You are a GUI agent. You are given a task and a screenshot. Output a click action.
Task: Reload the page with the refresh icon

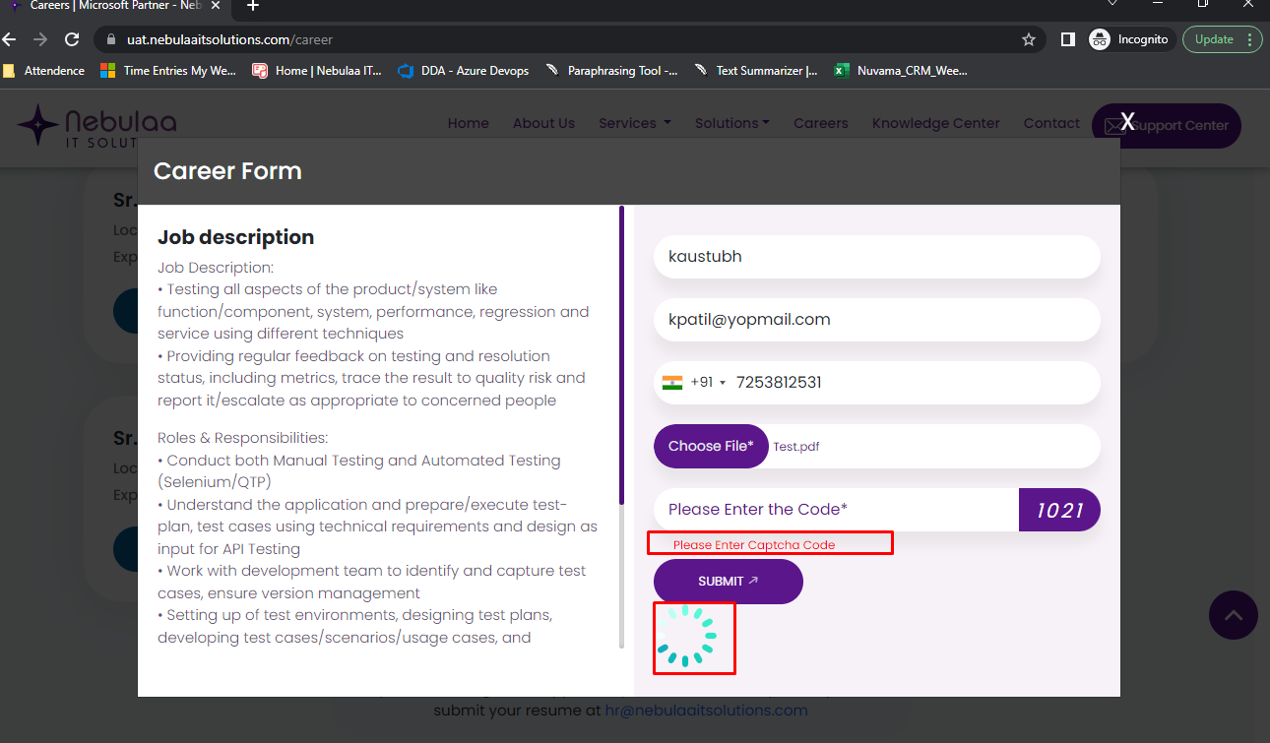pos(72,39)
